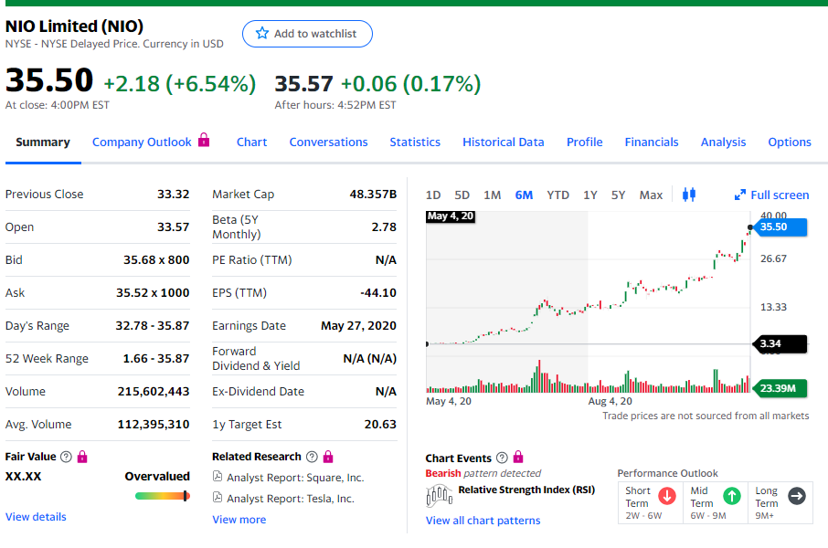The width and height of the screenshot is (828, 548).
Task: Click the Related Research premium lock icon
Action: (328, 457)
